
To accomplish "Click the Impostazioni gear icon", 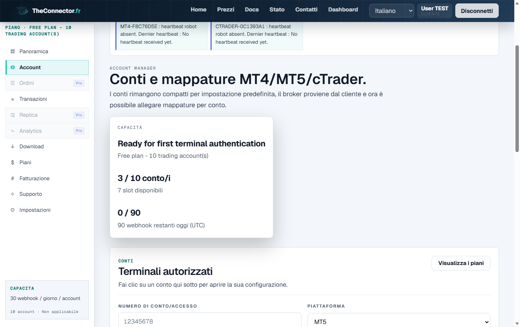I will click(x=13, y=210).
